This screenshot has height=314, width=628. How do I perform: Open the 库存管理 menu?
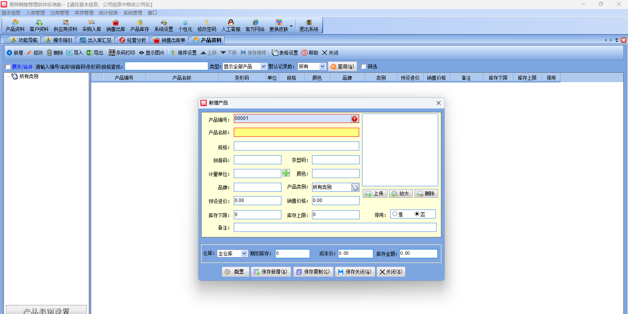pos(84,13)
